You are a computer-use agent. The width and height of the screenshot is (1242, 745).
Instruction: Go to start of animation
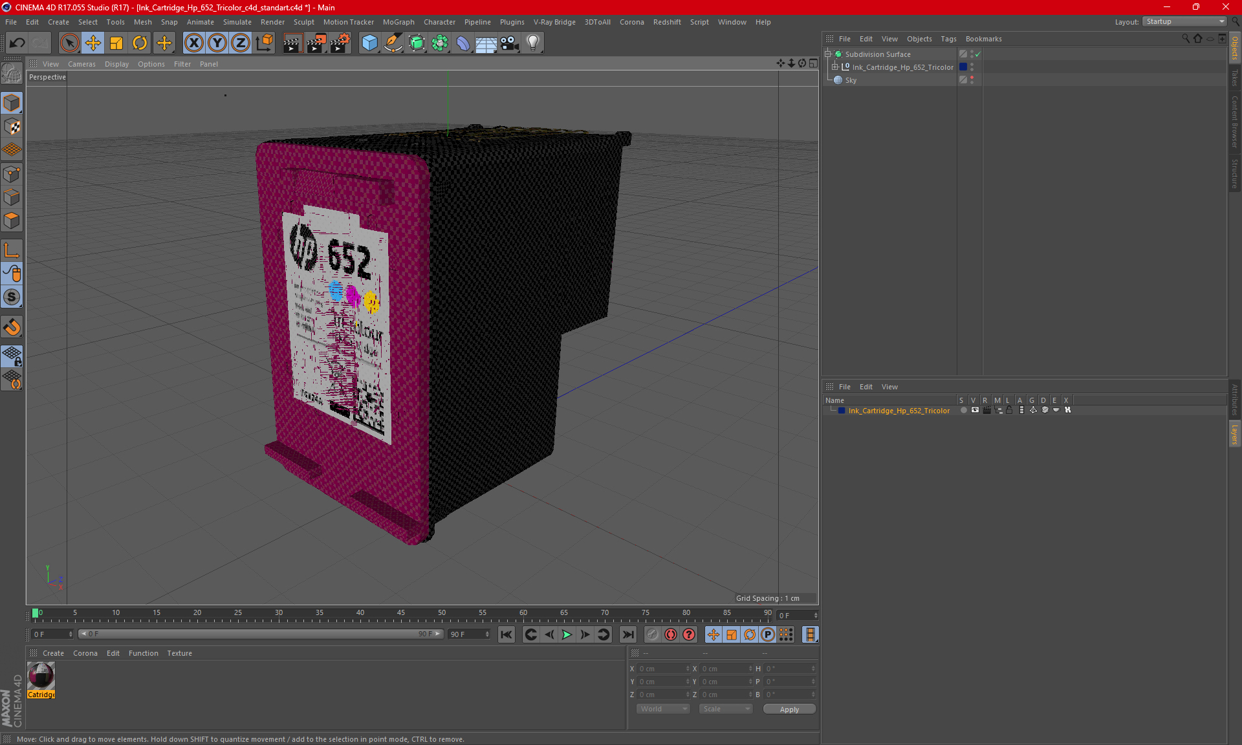pyautogui.click(x=507, y=634)
